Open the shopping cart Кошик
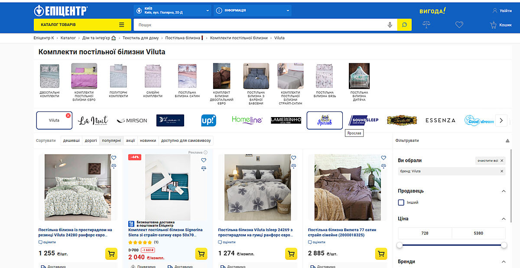The image size is (520, 268). pyautogui.click(x=501, y=25)
